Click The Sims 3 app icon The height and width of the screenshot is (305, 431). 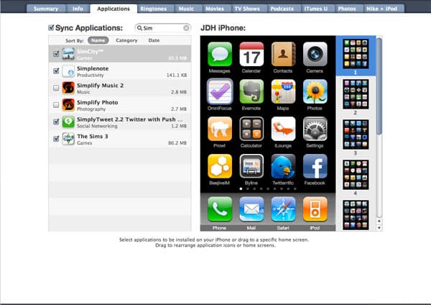coord(68,139)
